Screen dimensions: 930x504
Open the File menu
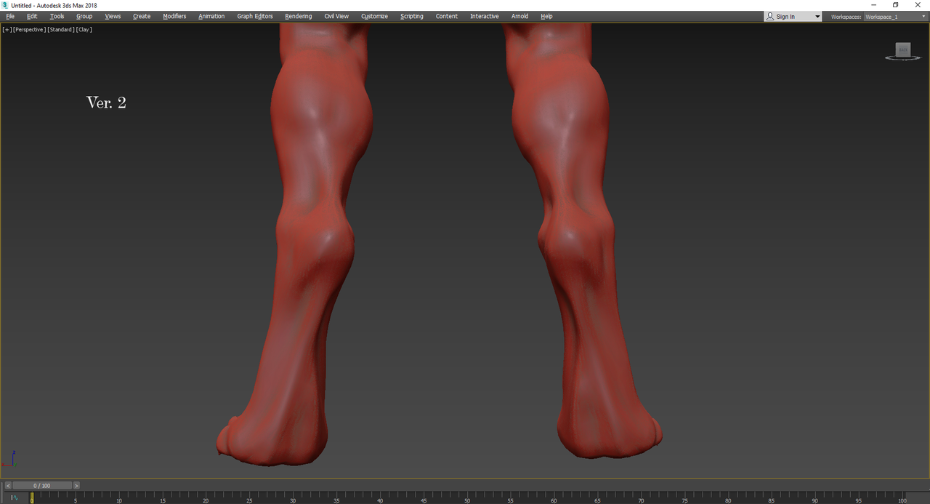tap(10, 16)
